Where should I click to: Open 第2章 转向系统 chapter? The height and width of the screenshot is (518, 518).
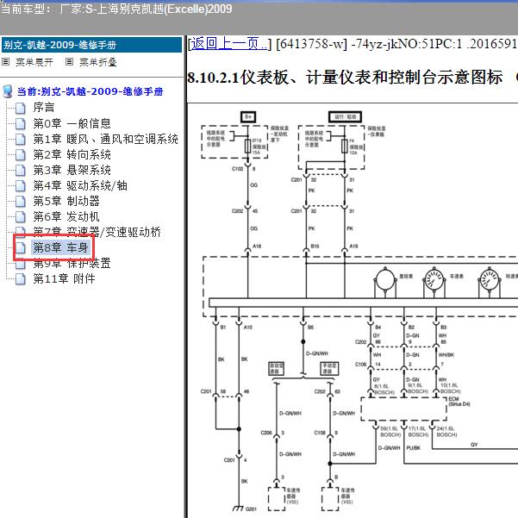coord(72,154)
